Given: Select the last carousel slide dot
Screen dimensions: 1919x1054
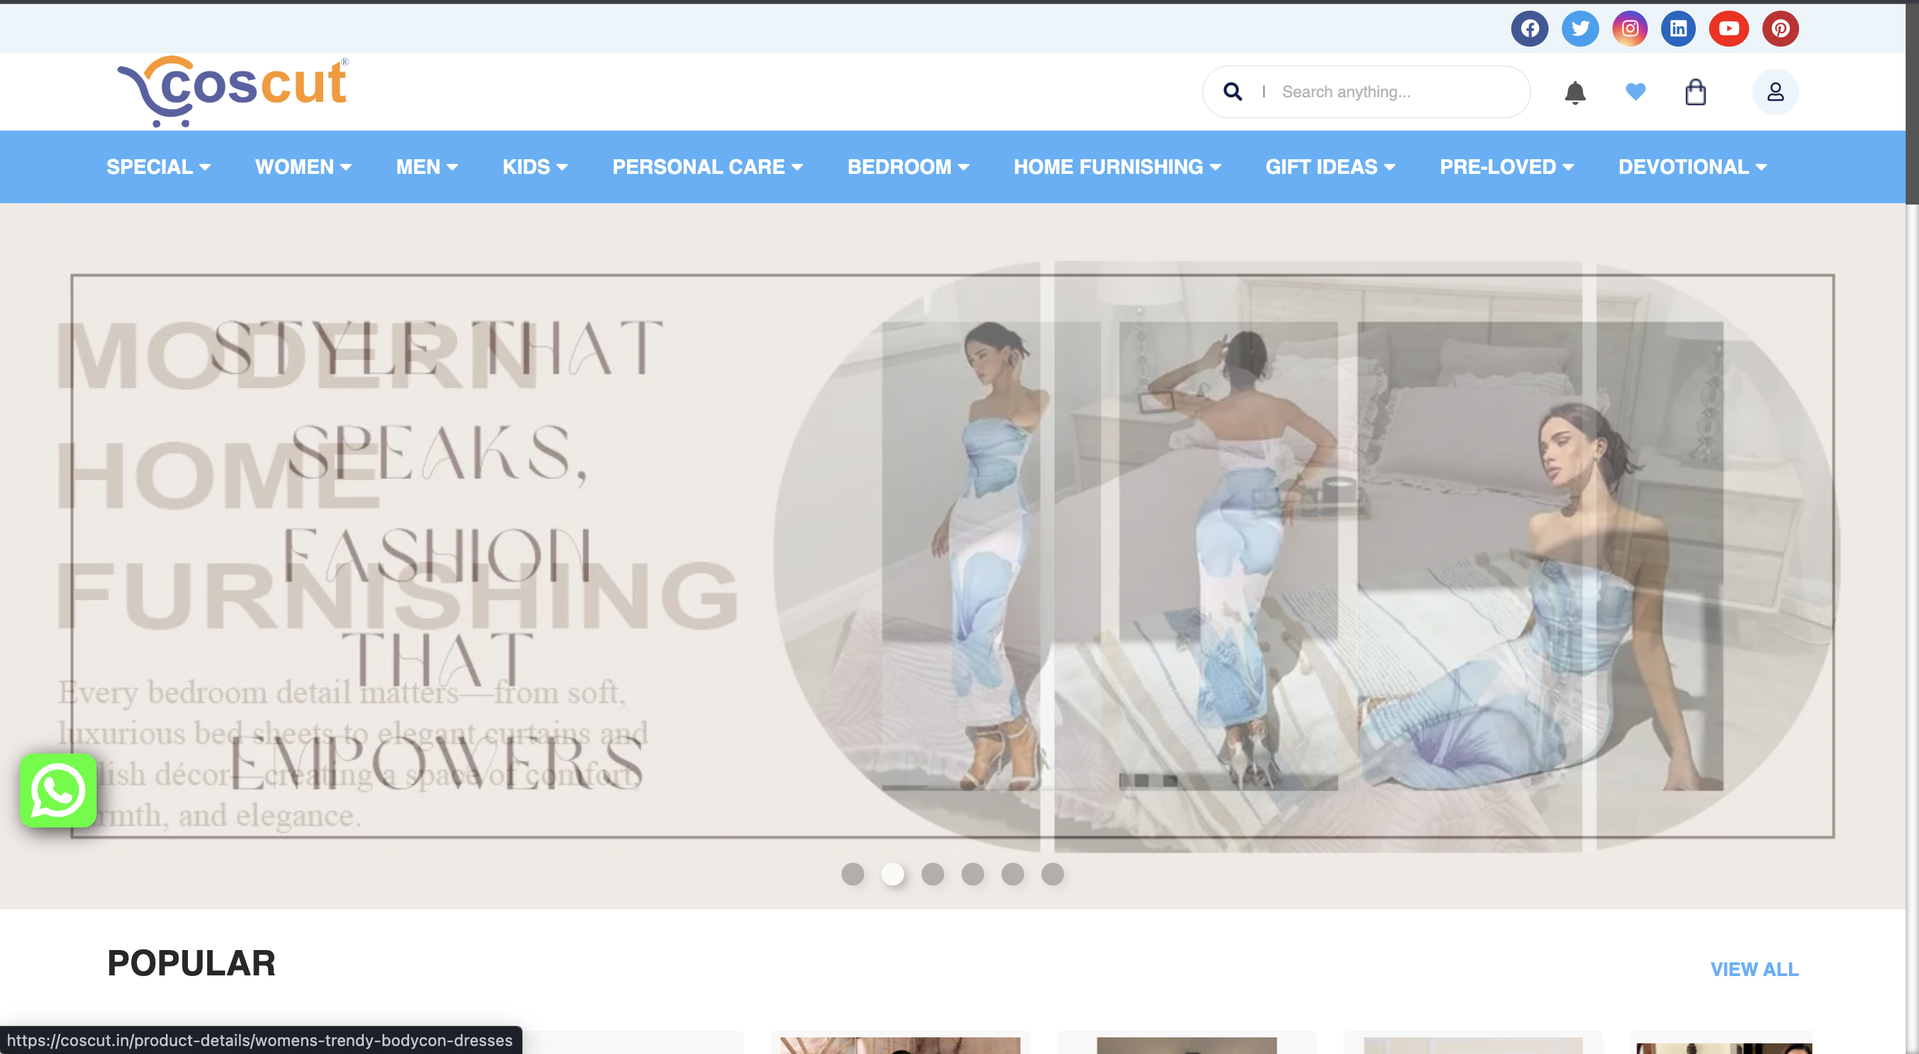Looking at the screenshot, I should [1052, 873].
